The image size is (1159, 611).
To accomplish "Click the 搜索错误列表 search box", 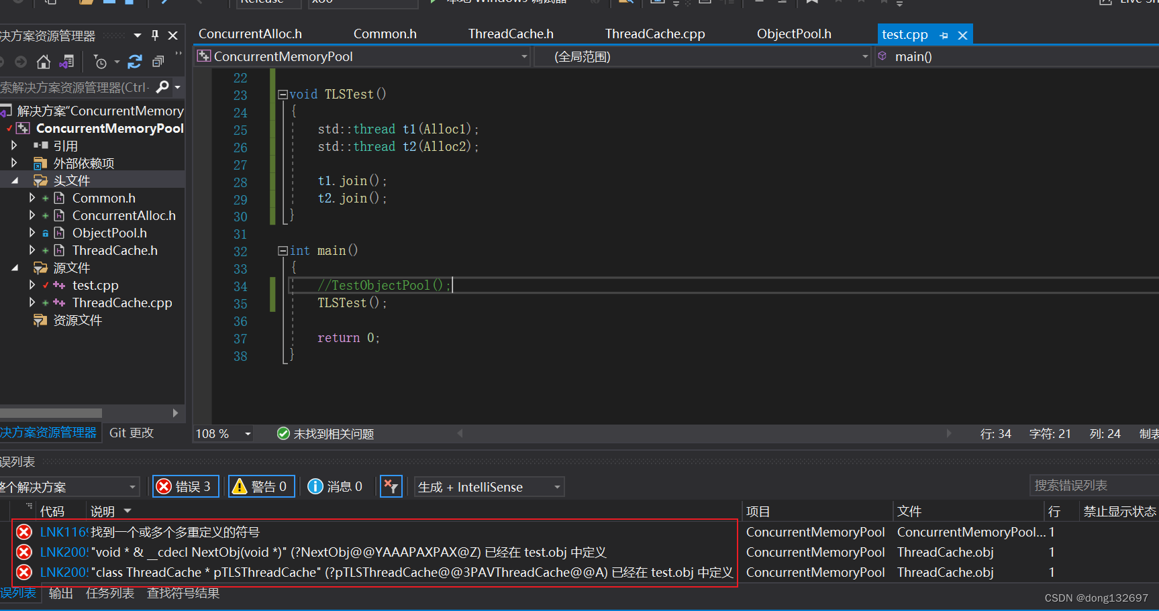I will [x=1094, y=485].
